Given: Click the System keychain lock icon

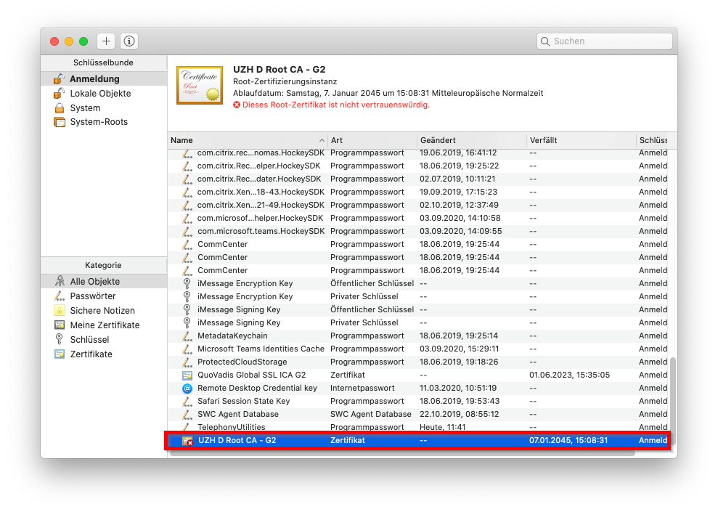Looking at the screenshot, I should [x=60, y=108].
